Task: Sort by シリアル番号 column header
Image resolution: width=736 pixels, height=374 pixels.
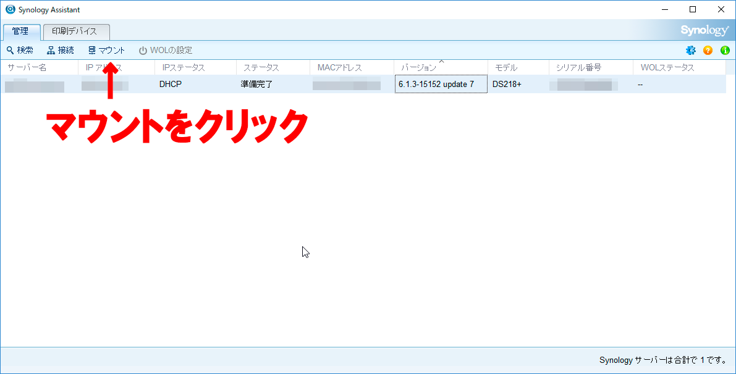Action: [591, 67]
